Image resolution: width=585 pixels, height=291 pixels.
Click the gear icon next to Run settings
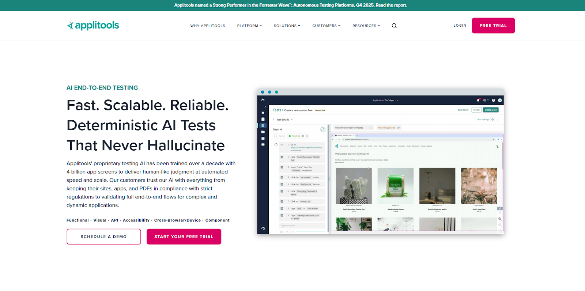tap(492, 120)
